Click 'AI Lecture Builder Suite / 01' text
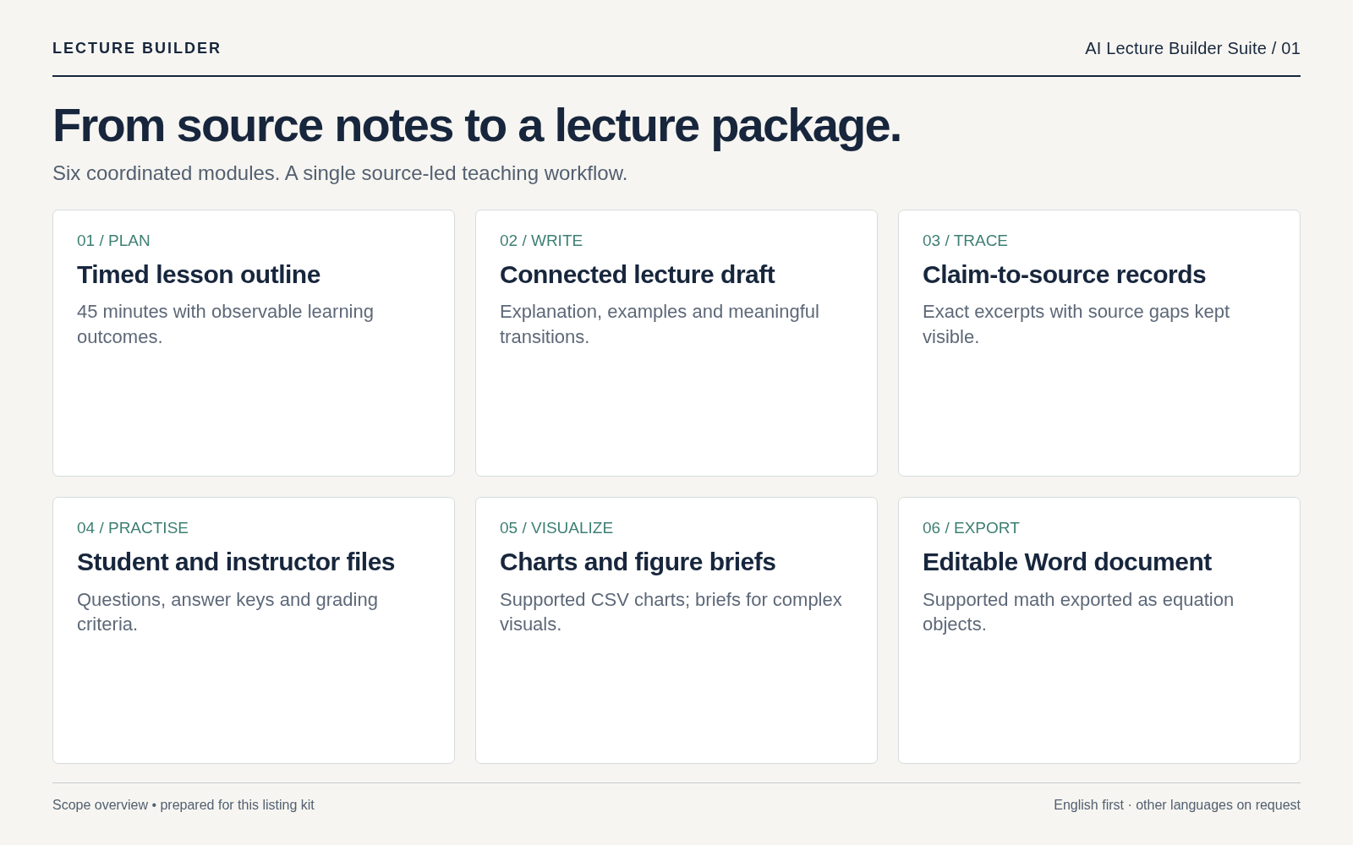The image size is (1353, 845). (x=1192, y=48)
